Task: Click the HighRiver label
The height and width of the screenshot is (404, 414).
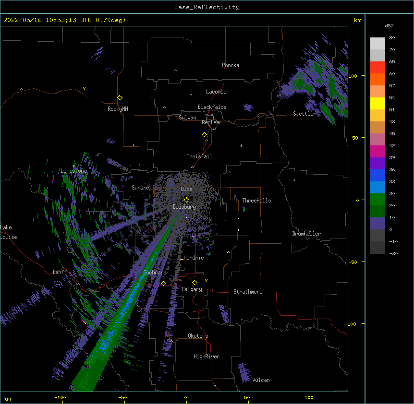Action: (207, 356)
